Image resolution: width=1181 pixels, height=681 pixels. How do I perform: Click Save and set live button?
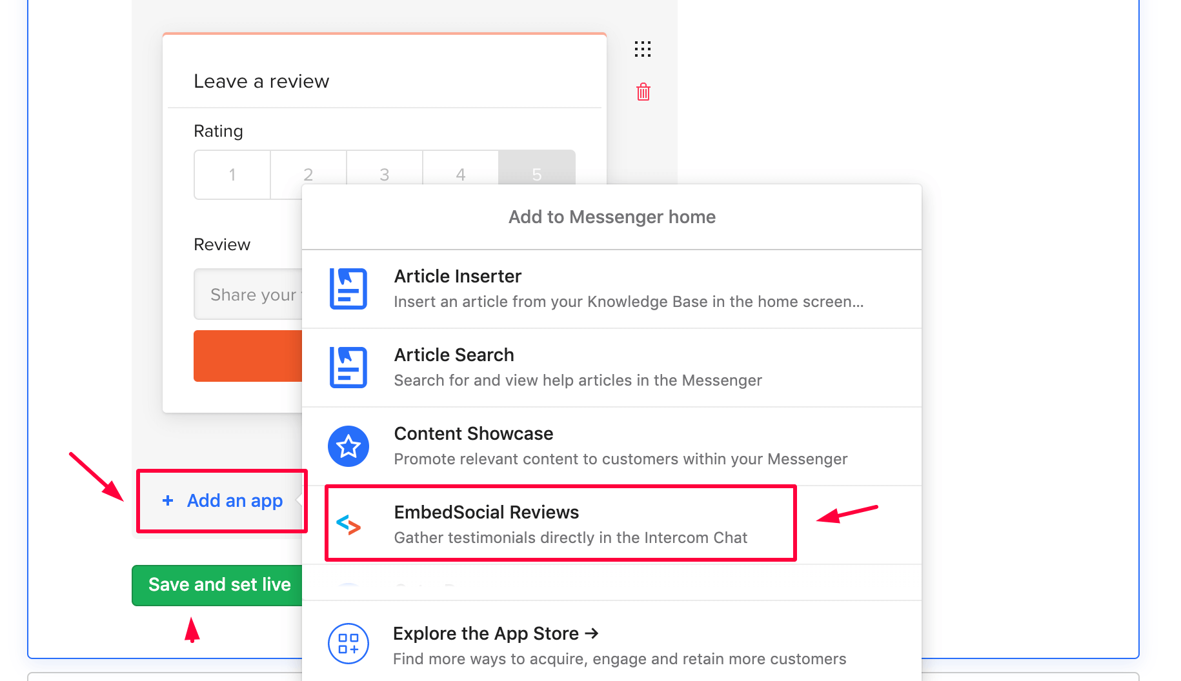(217, 585)
